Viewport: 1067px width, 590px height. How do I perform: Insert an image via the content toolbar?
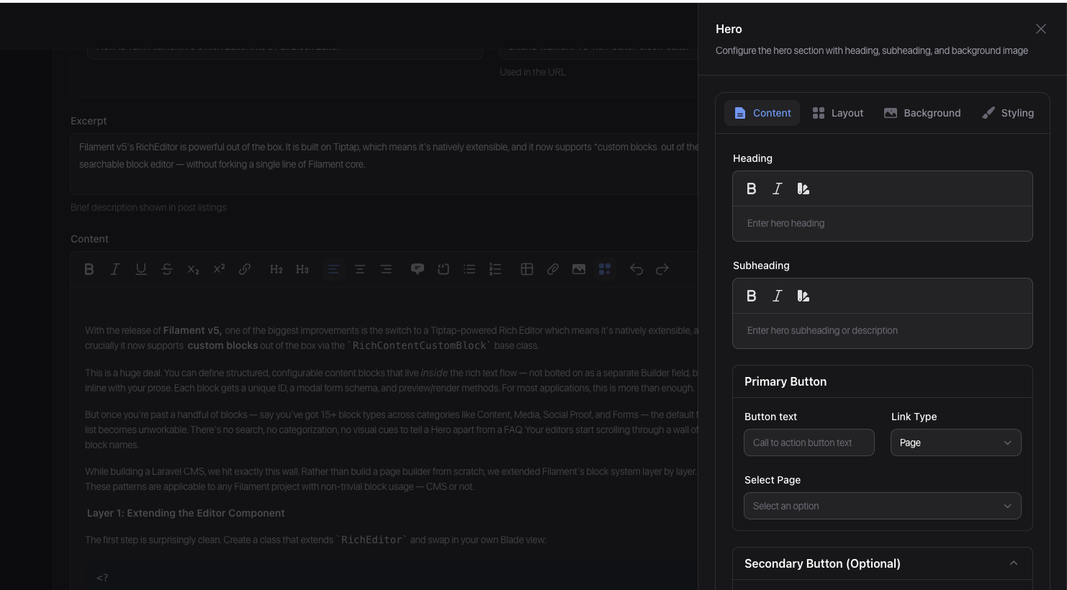(x=578, y=268)
